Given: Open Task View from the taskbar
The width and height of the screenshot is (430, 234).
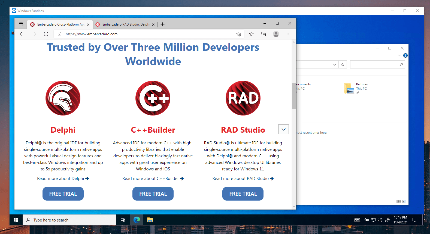Looking at the screenshot, I should coord(123,220).
